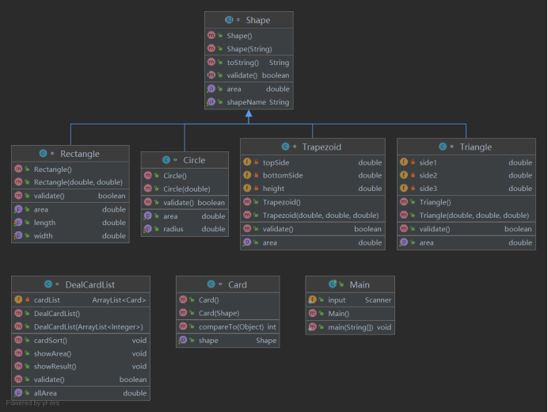Viewport: 548px width, 412px height.
Task: Select the DealCardList class title
Action: pyautogui.click(x=89, y=284)
